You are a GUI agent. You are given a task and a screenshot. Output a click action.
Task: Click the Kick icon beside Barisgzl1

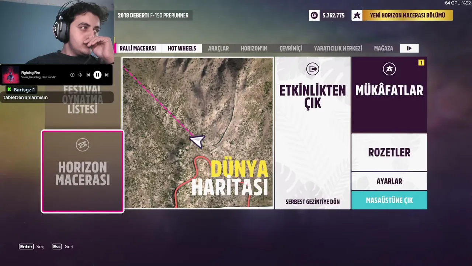point(9,89)
